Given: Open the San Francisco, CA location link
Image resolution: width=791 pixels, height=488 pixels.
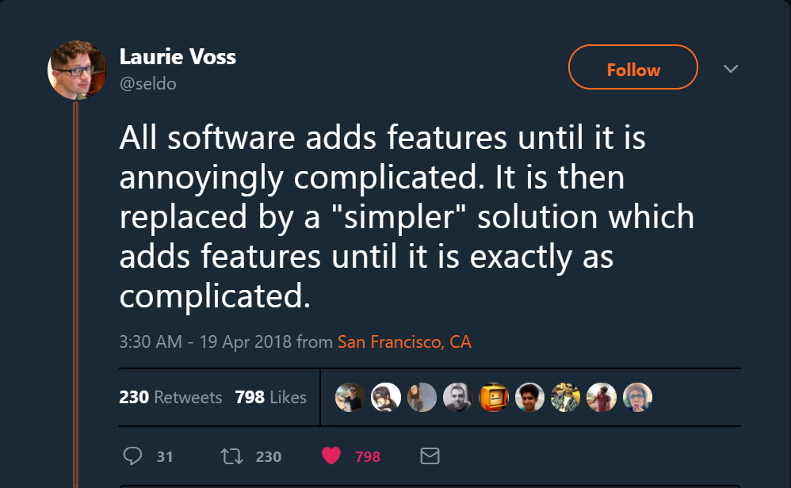Looking at the screenshot, I should coord(404,342).
